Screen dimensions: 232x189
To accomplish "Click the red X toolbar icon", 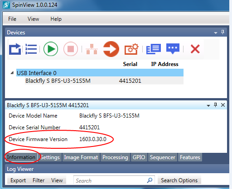I will 195,49.
